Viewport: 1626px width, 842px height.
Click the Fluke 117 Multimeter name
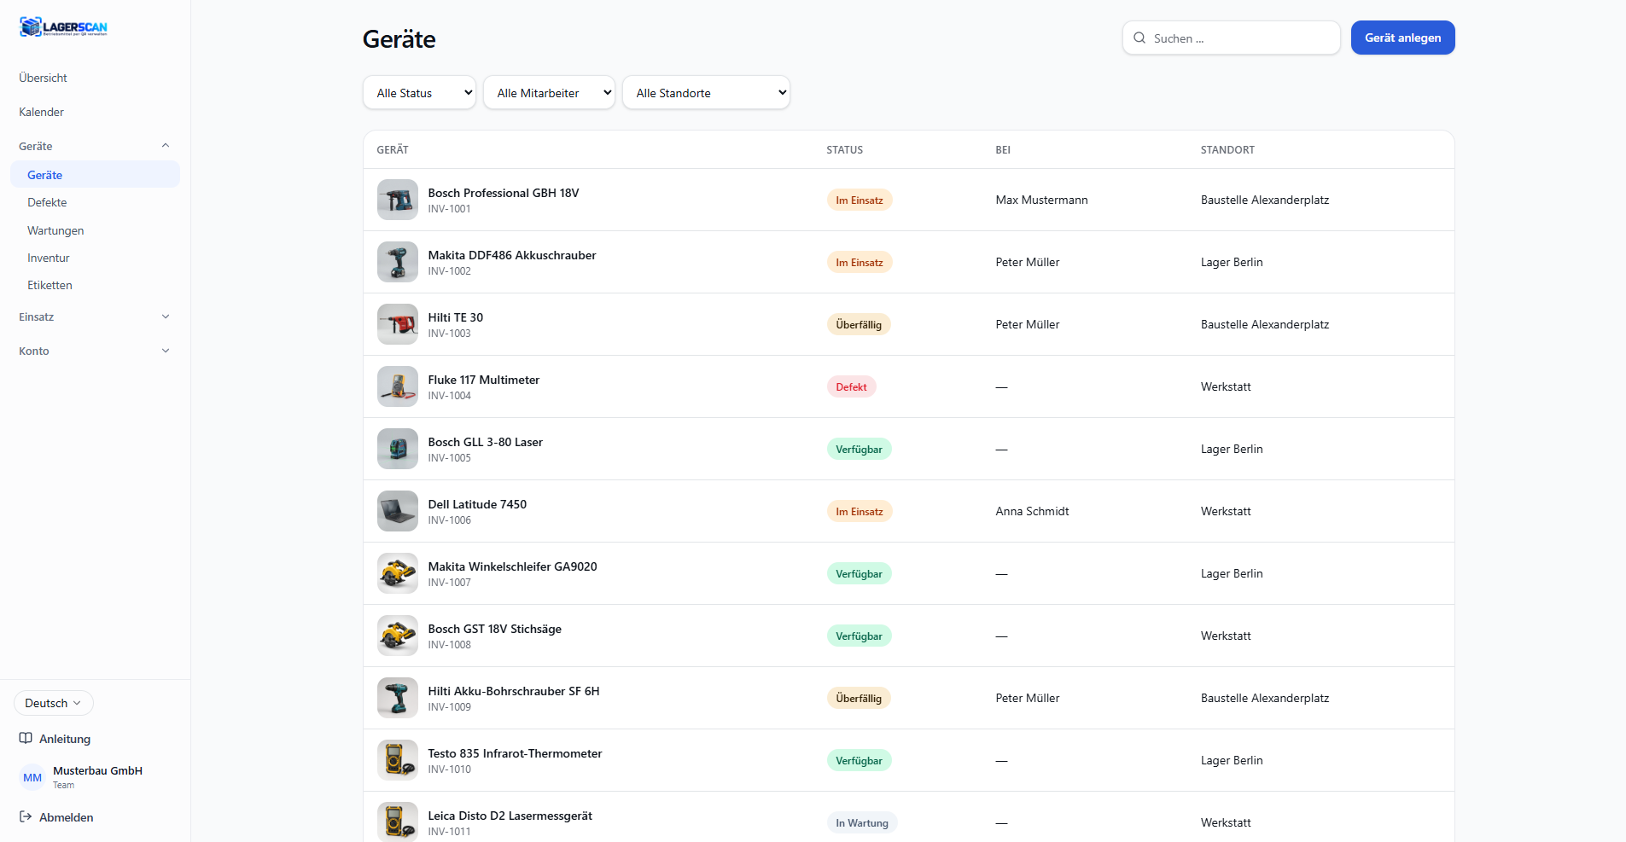tap(484, 380)
